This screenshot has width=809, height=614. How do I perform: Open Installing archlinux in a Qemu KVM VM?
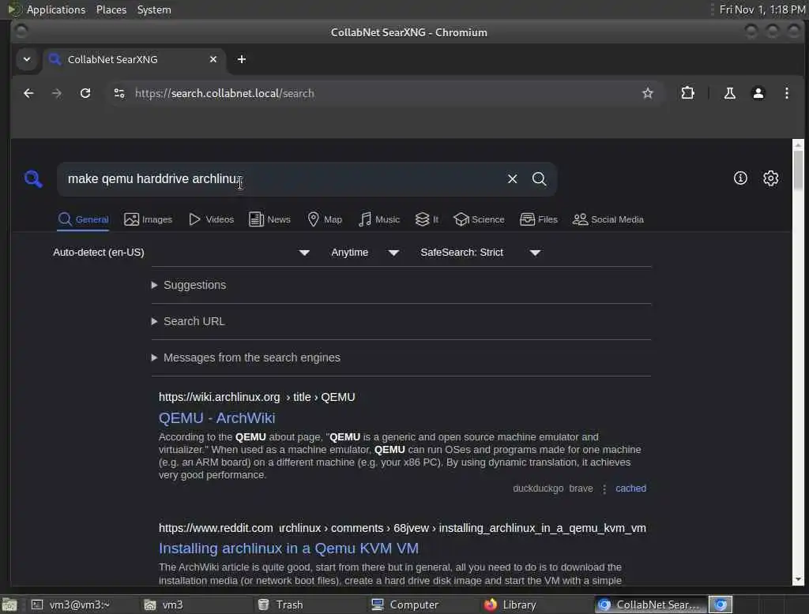click(288, 548)
